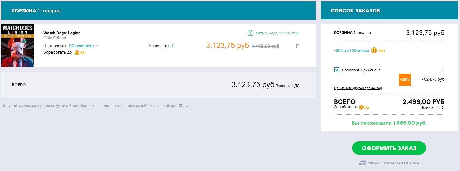Click the 'ОФОРМИТЬ ЗАКАЗ' checkout button
The height and width of the screenshot is (171, 460).
(389, 148)
